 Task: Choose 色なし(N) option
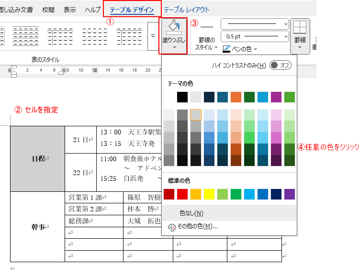coord(229,213)
